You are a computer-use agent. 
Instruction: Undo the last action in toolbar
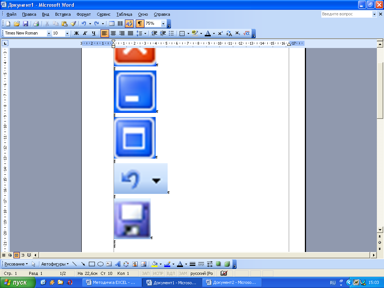(x=84, y=24)
